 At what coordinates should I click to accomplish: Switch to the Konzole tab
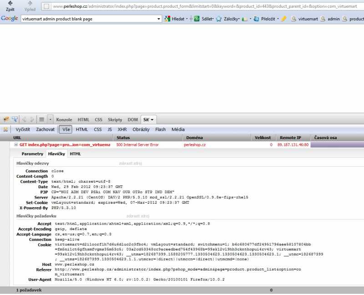tap(64, 120)
